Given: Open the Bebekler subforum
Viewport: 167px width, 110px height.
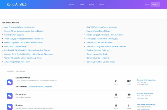Looking at the screenshot, I should click(48, 87).
